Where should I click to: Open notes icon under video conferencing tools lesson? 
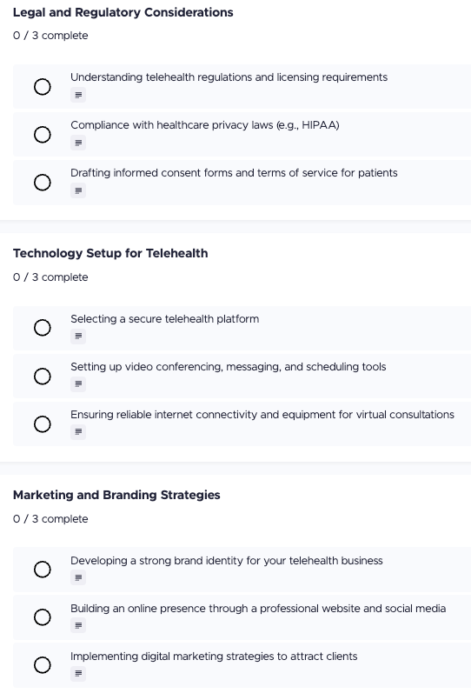(x=78, y=384)
